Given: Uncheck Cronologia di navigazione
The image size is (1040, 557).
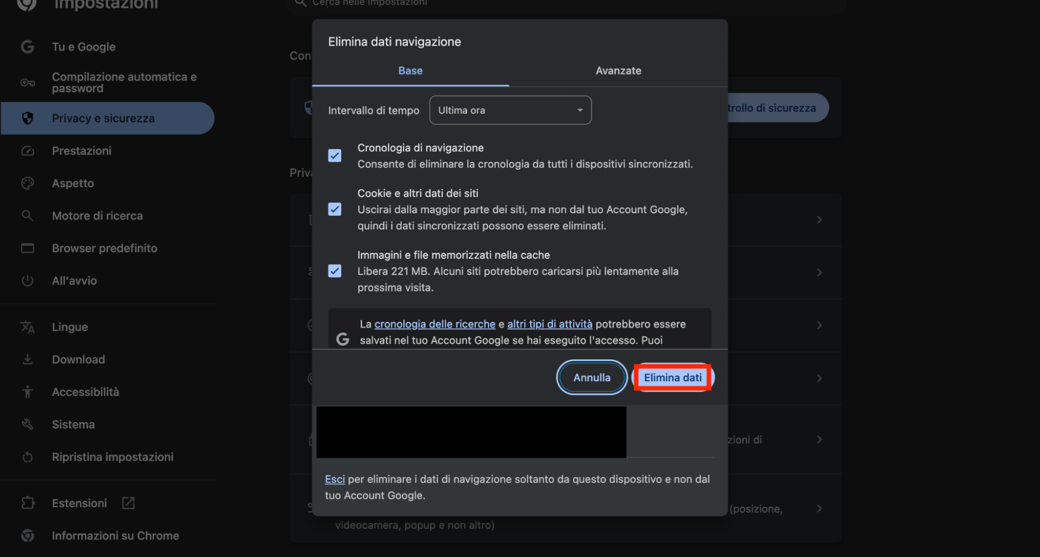Looking at the screenshot, I should click(335, 156).
